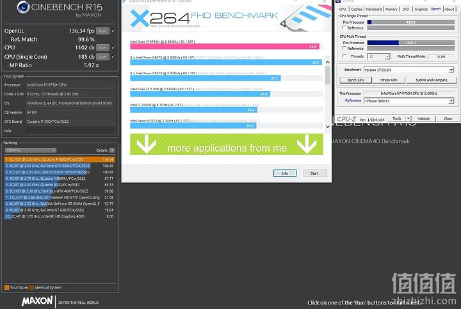Click the x264 results scroll up arrow
461x309 pixels.
coord(328,62)
